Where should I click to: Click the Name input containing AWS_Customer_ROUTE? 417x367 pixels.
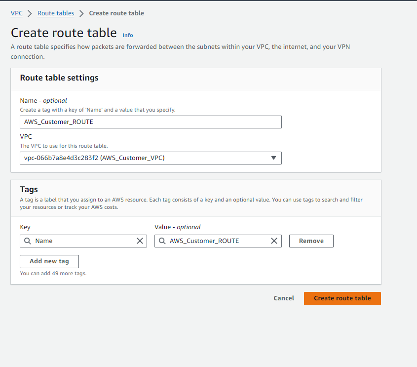pyautogui.click(x=151, y=122)
